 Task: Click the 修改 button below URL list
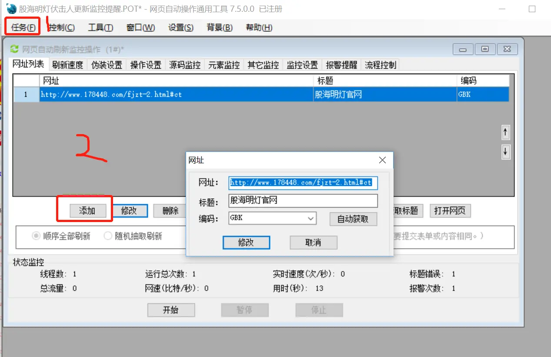(x=129, y=211)
